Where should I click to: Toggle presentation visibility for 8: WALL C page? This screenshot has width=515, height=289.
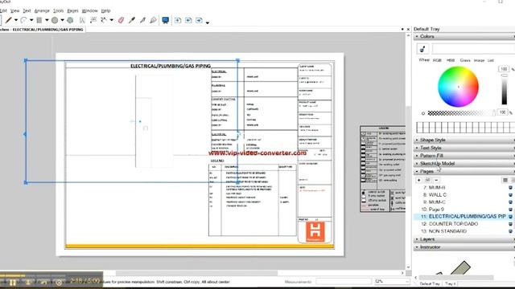tap(510, 194)
